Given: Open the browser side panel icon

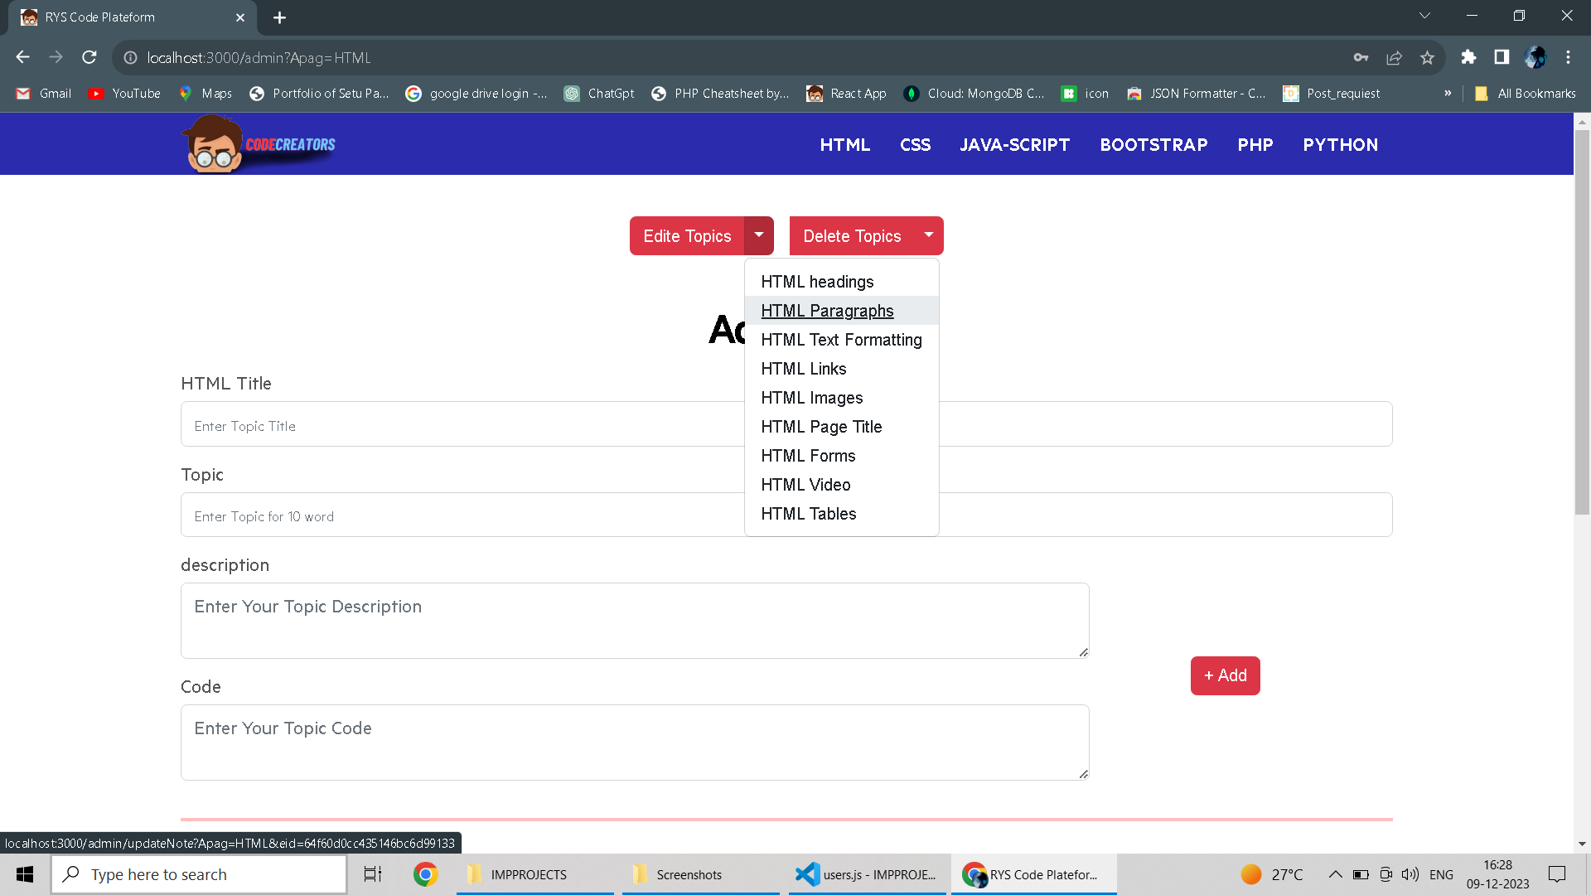Looking at the screenshot, I should click(x=1502, y=57).
